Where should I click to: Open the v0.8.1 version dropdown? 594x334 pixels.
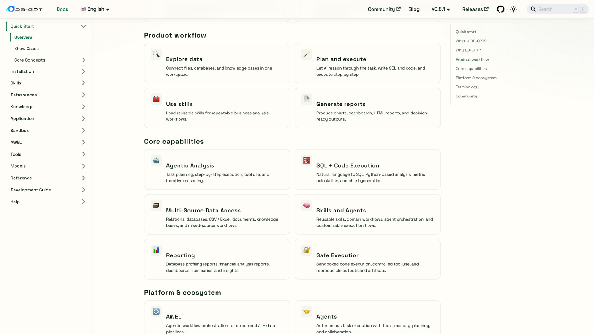click(x=441, y=9)
